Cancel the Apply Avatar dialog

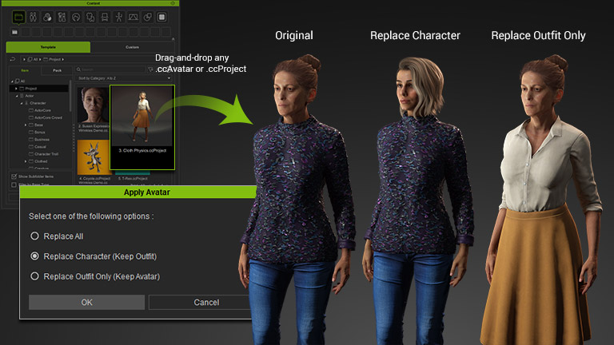[x=206, y=302]
